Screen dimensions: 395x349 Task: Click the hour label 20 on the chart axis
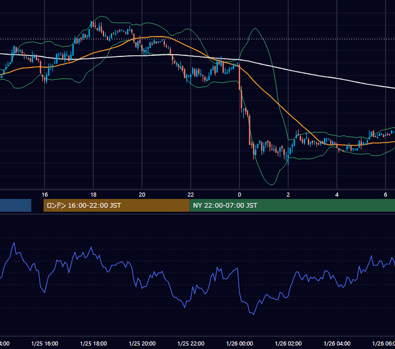click(x=142, y=195)
